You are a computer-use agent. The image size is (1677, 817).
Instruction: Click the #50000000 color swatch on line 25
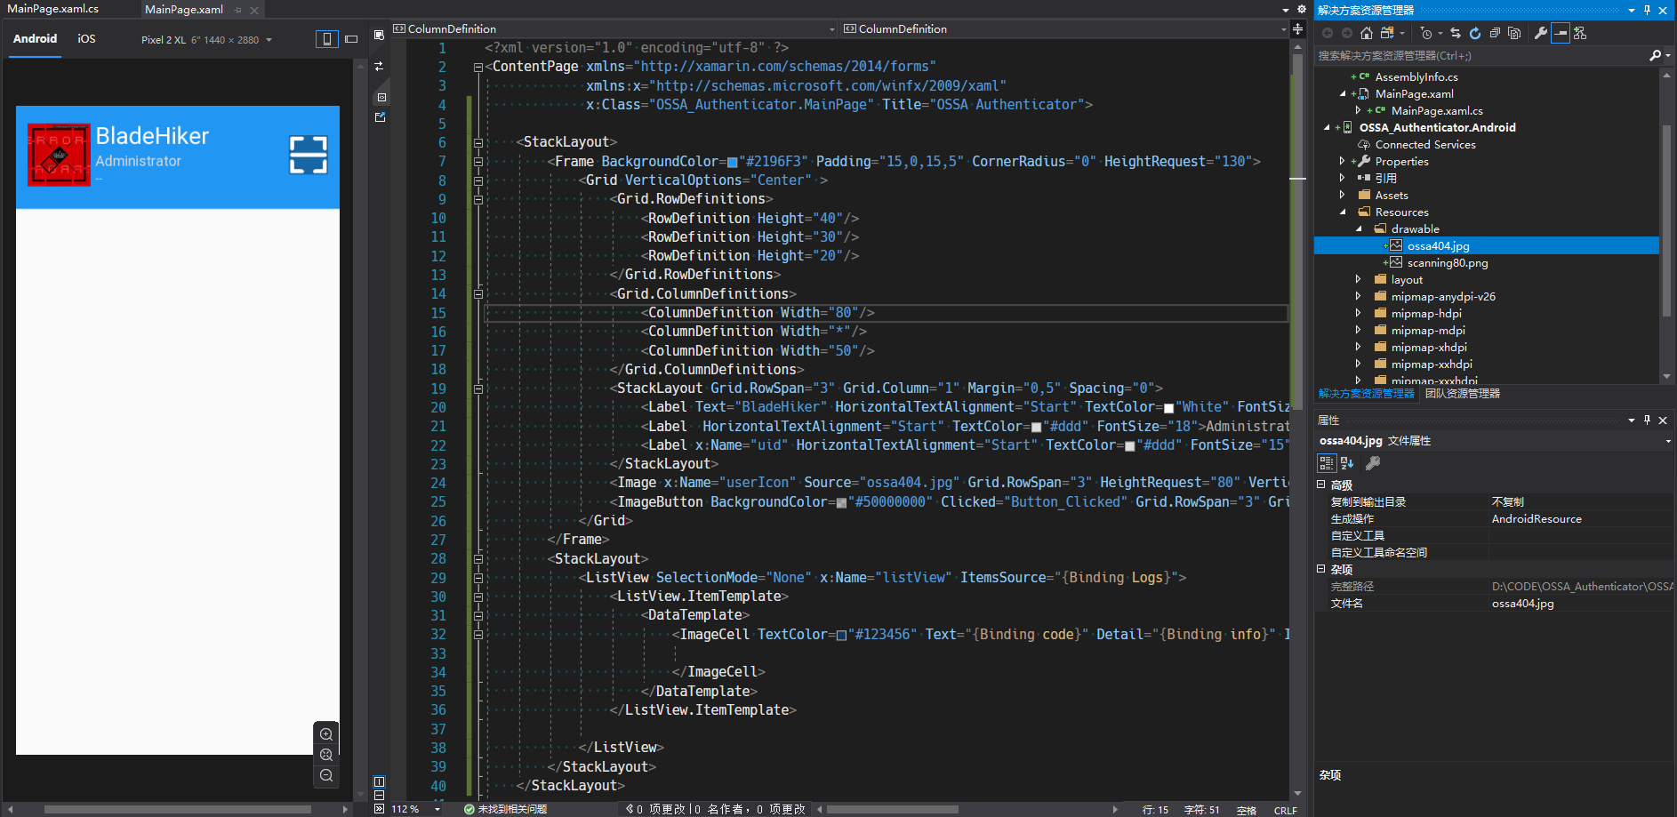tap(841, 503)
